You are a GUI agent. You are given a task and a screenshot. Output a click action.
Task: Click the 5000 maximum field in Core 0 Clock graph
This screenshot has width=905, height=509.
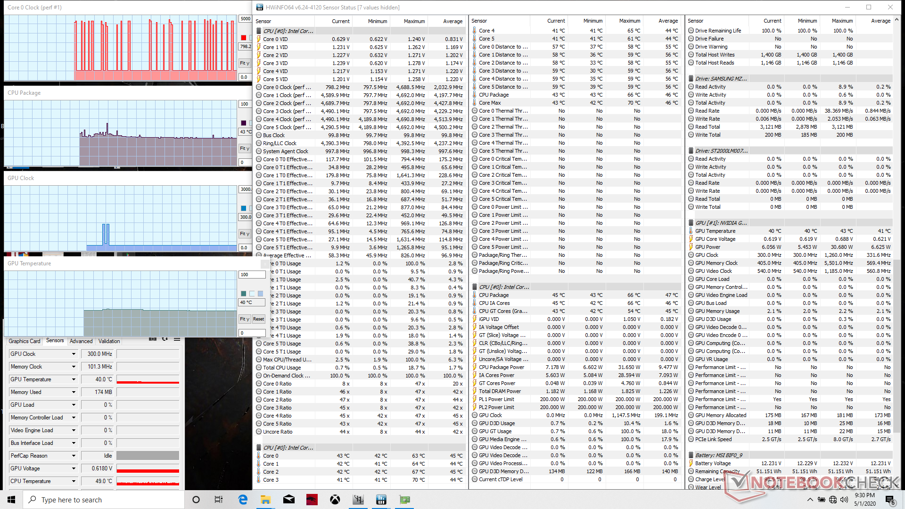point(245,19)
